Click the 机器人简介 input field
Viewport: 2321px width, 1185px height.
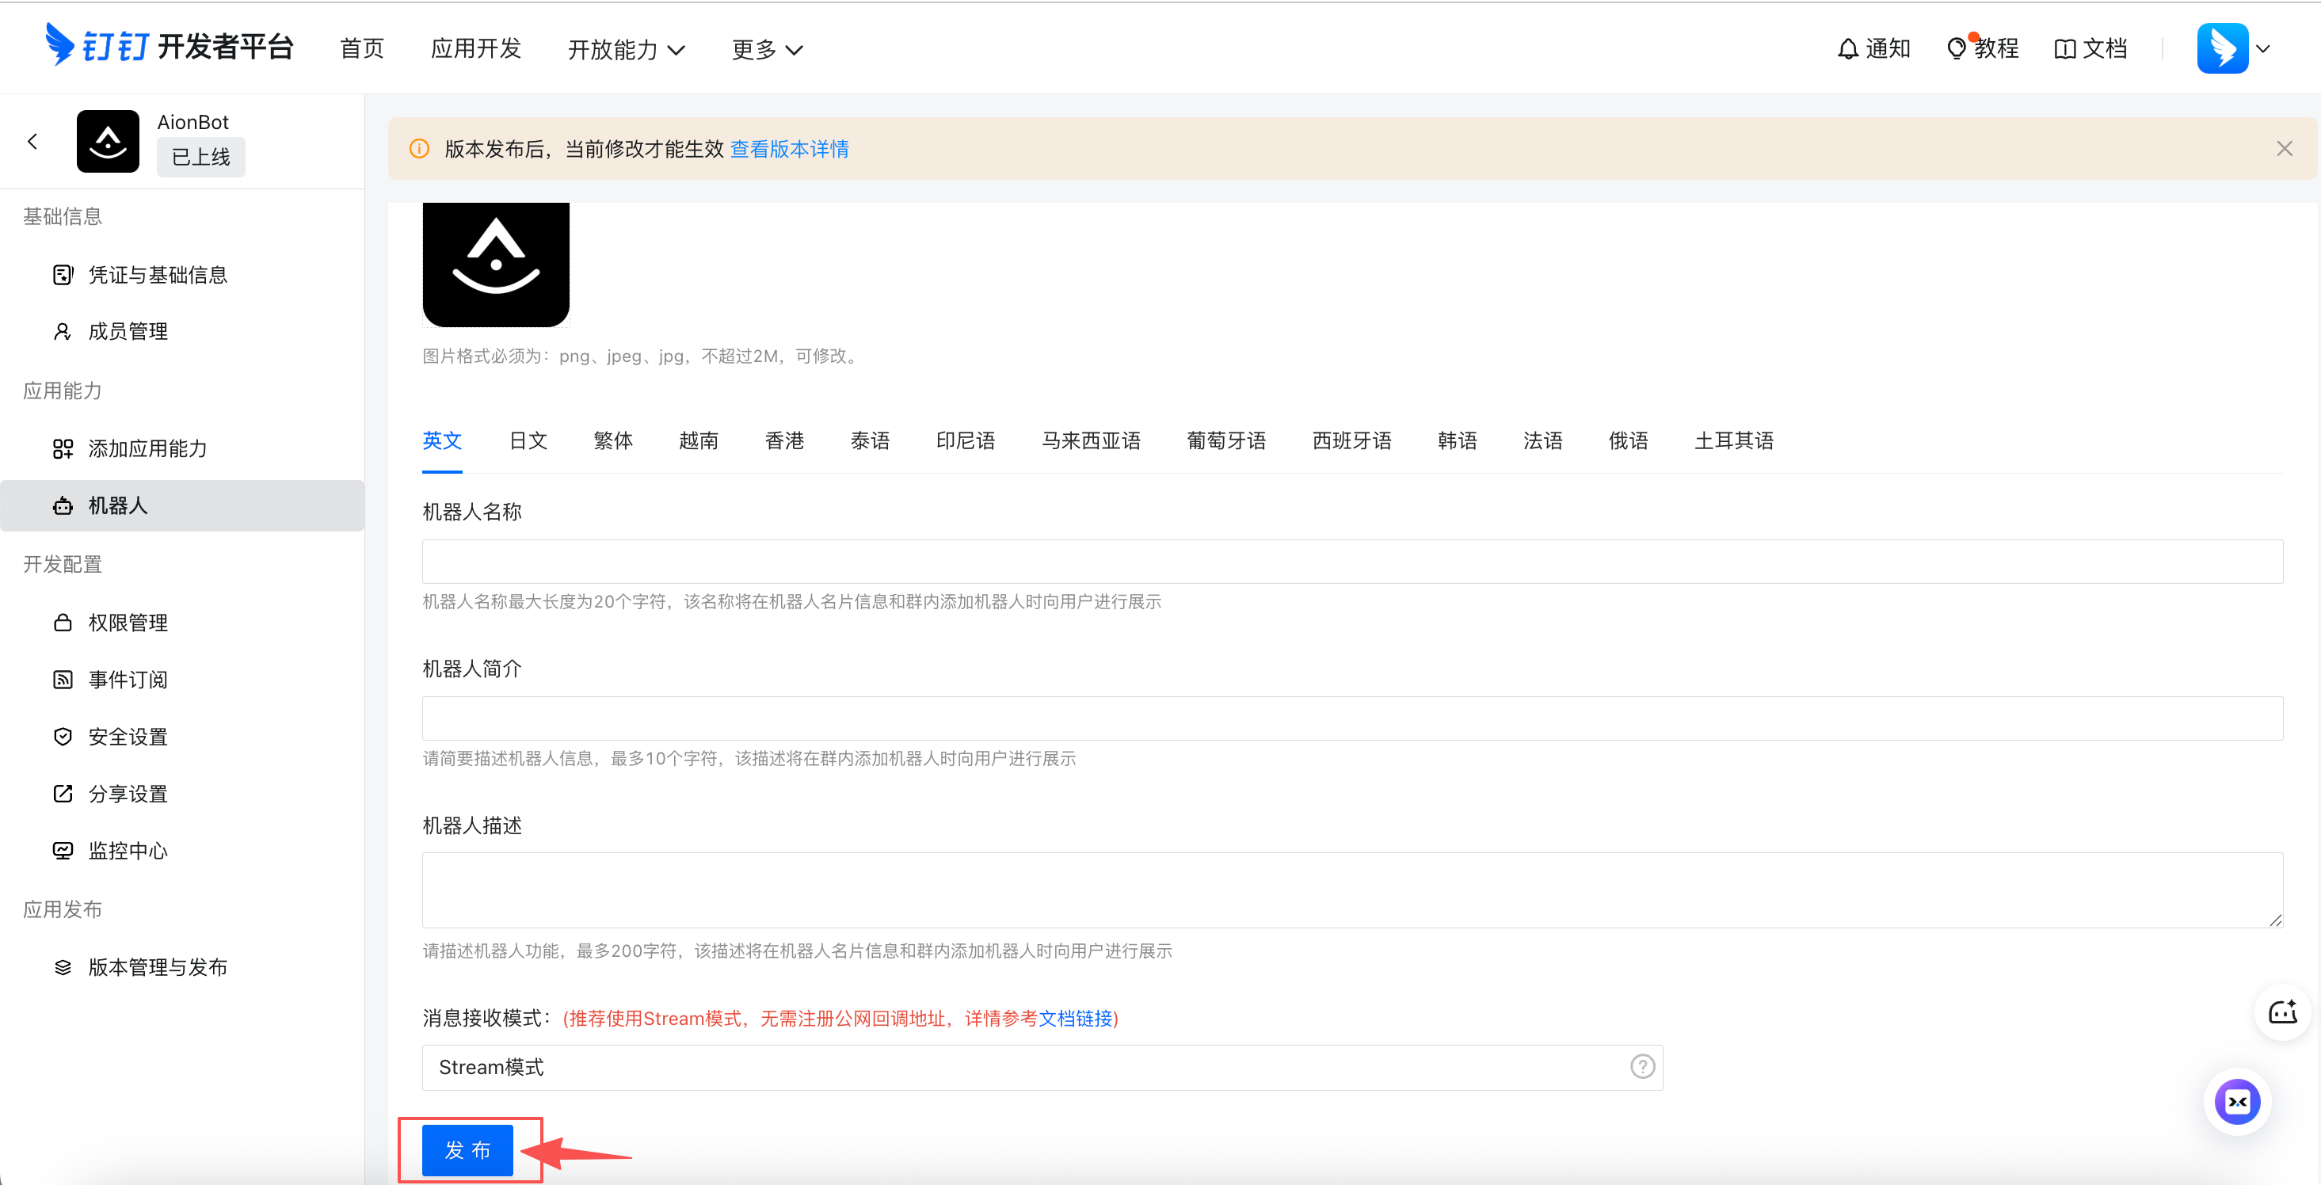tap(1352, 718)
